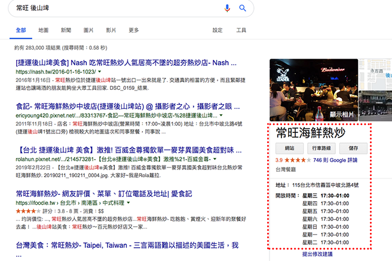Click the search box containing 常旺 後山埤
392x261 pixels.
pyautogui.click(x=114, y=8)
